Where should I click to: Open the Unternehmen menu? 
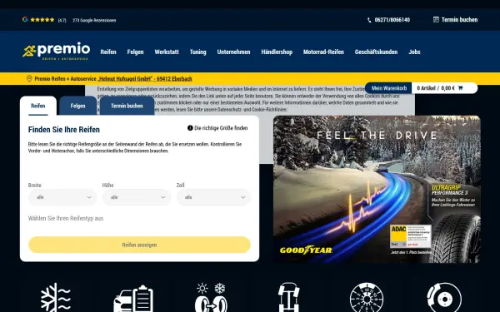(233, 52)
